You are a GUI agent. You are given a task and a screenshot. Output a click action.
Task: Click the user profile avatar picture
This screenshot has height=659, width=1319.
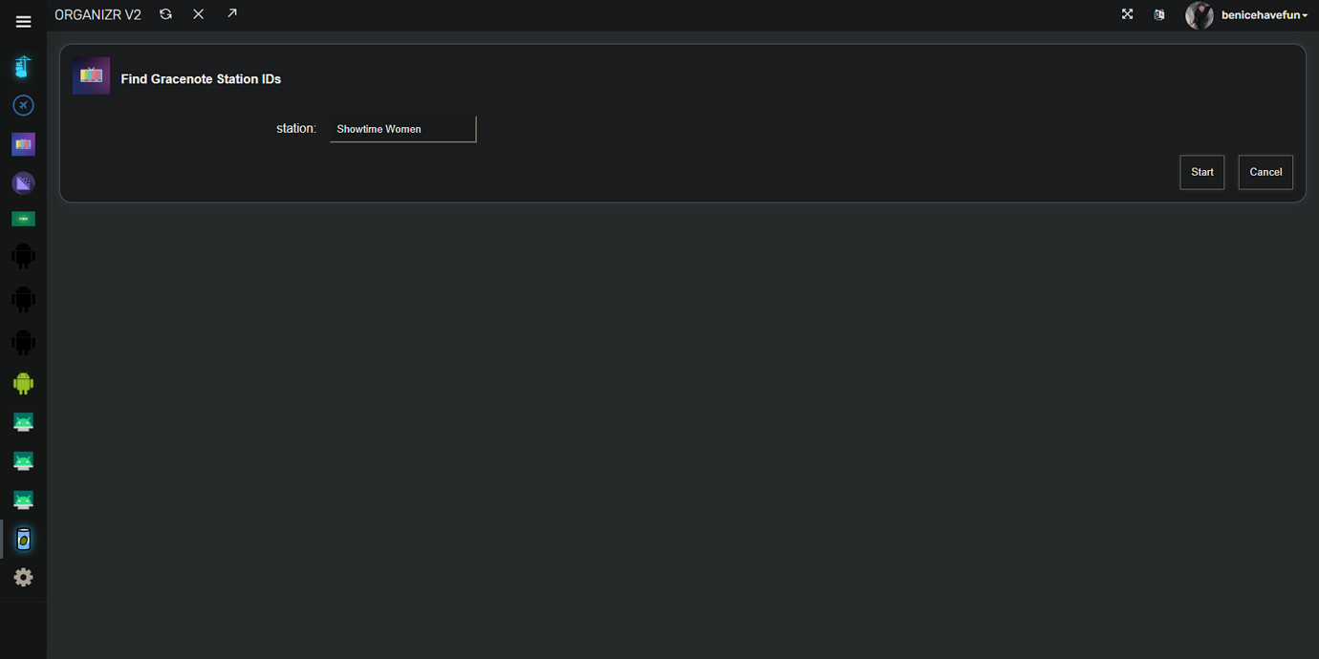(x=1200, y=14)
